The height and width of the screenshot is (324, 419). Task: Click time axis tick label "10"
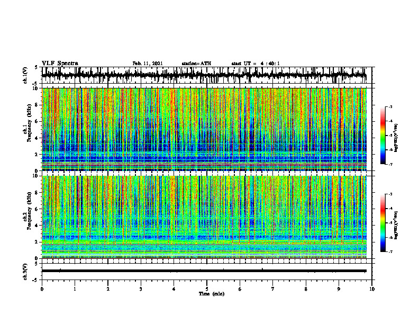[x=372, y=289]
